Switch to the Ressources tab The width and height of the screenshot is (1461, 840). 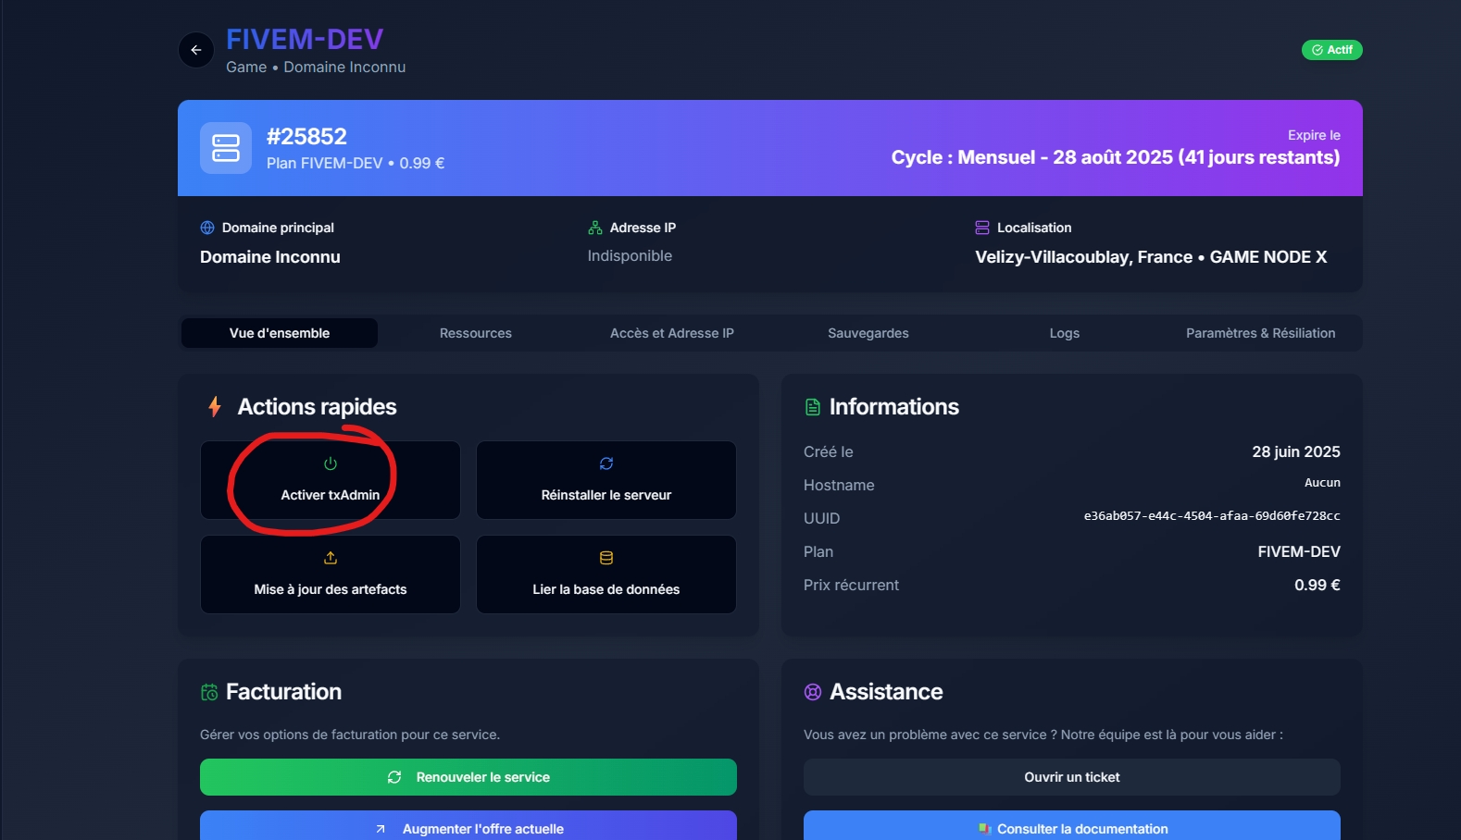coord(475,333)
